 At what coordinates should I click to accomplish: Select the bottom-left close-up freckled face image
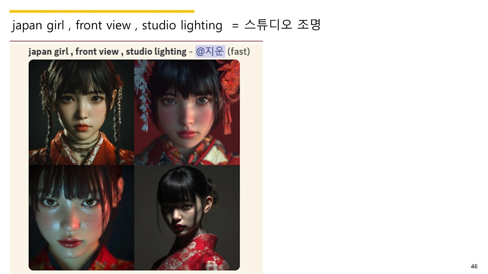[x=81, y=217]
